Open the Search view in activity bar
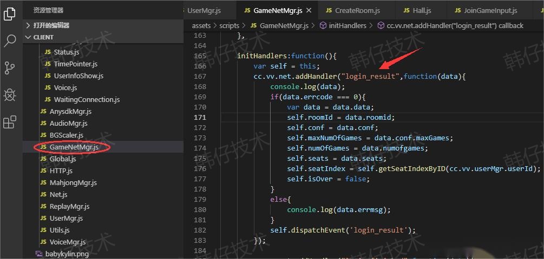544x259 pixels. coord(10,41)
